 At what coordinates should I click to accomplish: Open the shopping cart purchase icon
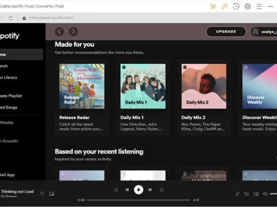[213, 7]
